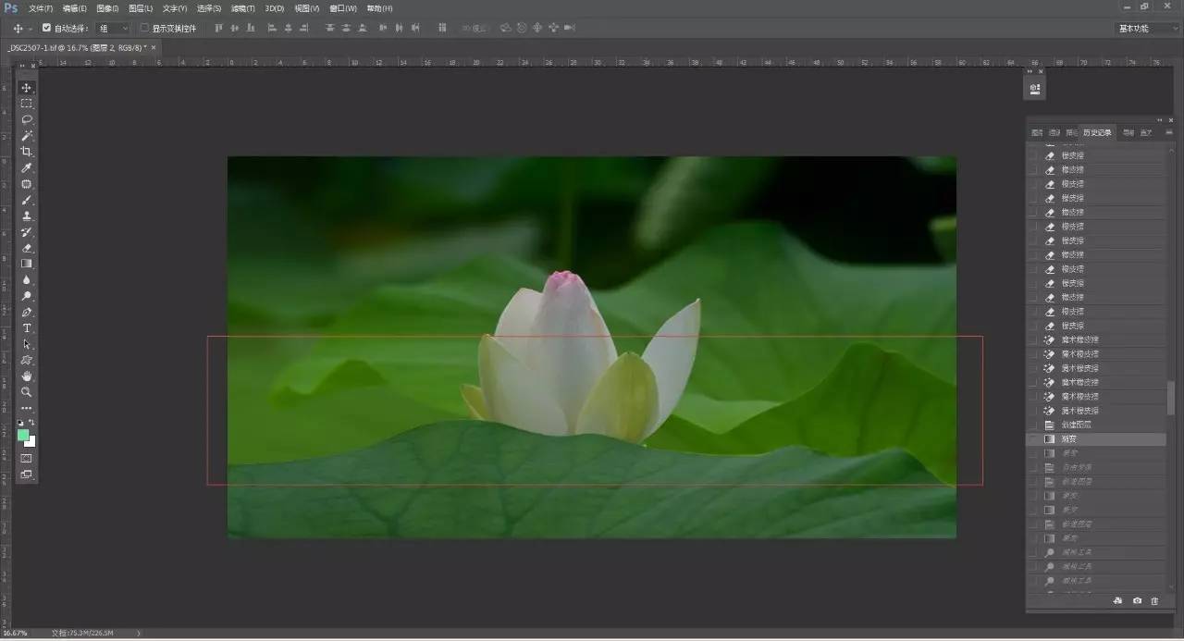1184x641 pixels.
Task: Delete current history state with trash icon
Action: click(x=1154, y=601)
